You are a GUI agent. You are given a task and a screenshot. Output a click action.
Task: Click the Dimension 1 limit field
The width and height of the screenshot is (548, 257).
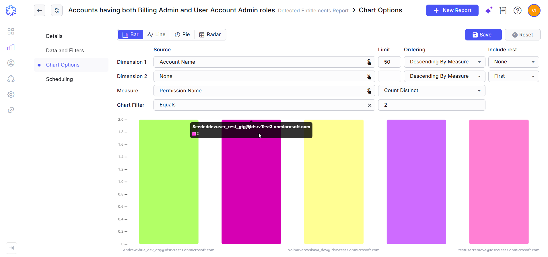(389, 62)
